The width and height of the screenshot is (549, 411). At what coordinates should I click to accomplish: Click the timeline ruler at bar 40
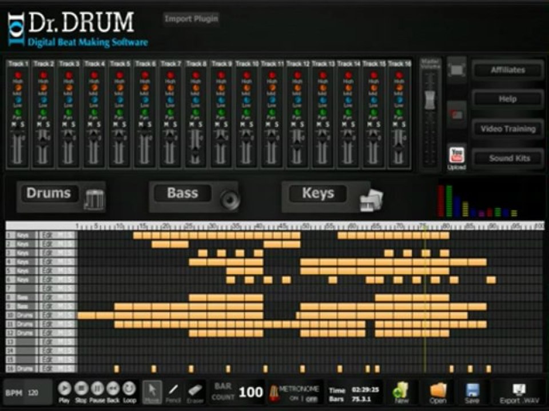259,226
